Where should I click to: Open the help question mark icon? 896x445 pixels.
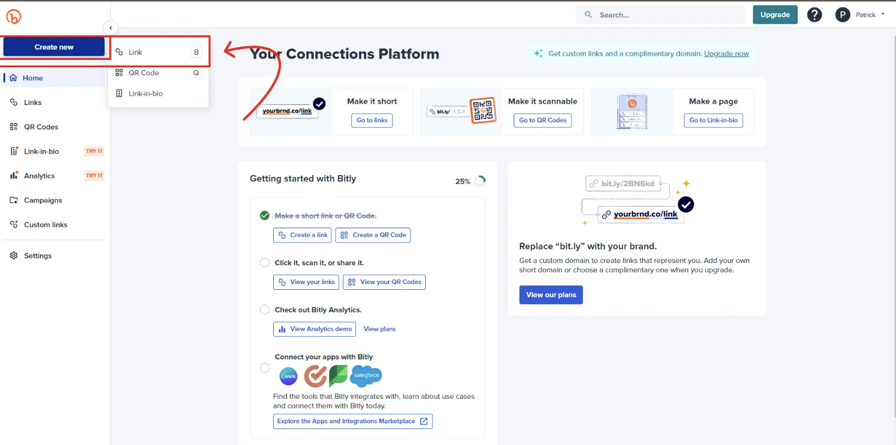point(814,15)
